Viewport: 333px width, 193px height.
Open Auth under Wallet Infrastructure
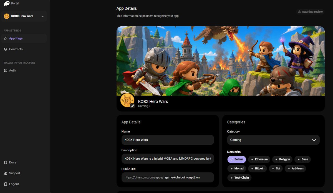(24, 71)
